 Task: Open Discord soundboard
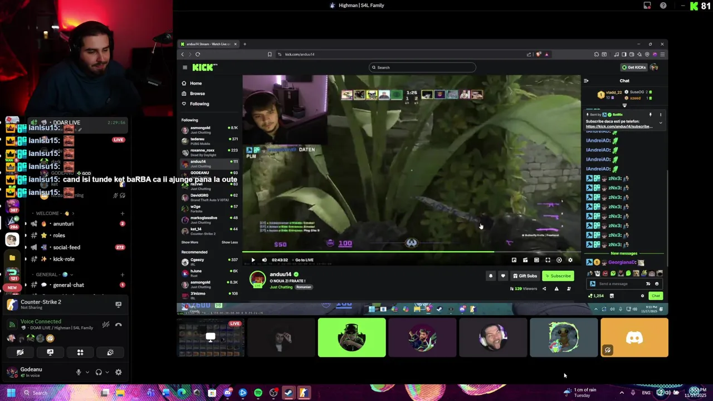[110, 352]
